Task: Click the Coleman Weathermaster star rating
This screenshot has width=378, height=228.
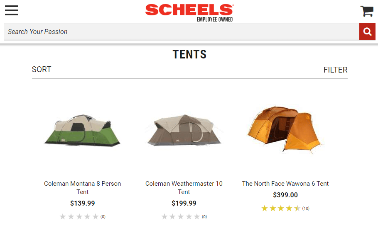Action: click(x=181, y=216)
